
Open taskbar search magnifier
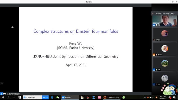[x=8, y=97]
